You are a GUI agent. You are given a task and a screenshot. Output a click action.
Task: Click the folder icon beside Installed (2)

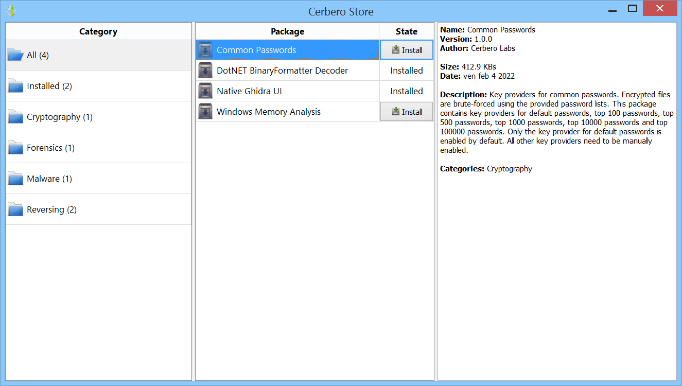click(x=15, y=86)
